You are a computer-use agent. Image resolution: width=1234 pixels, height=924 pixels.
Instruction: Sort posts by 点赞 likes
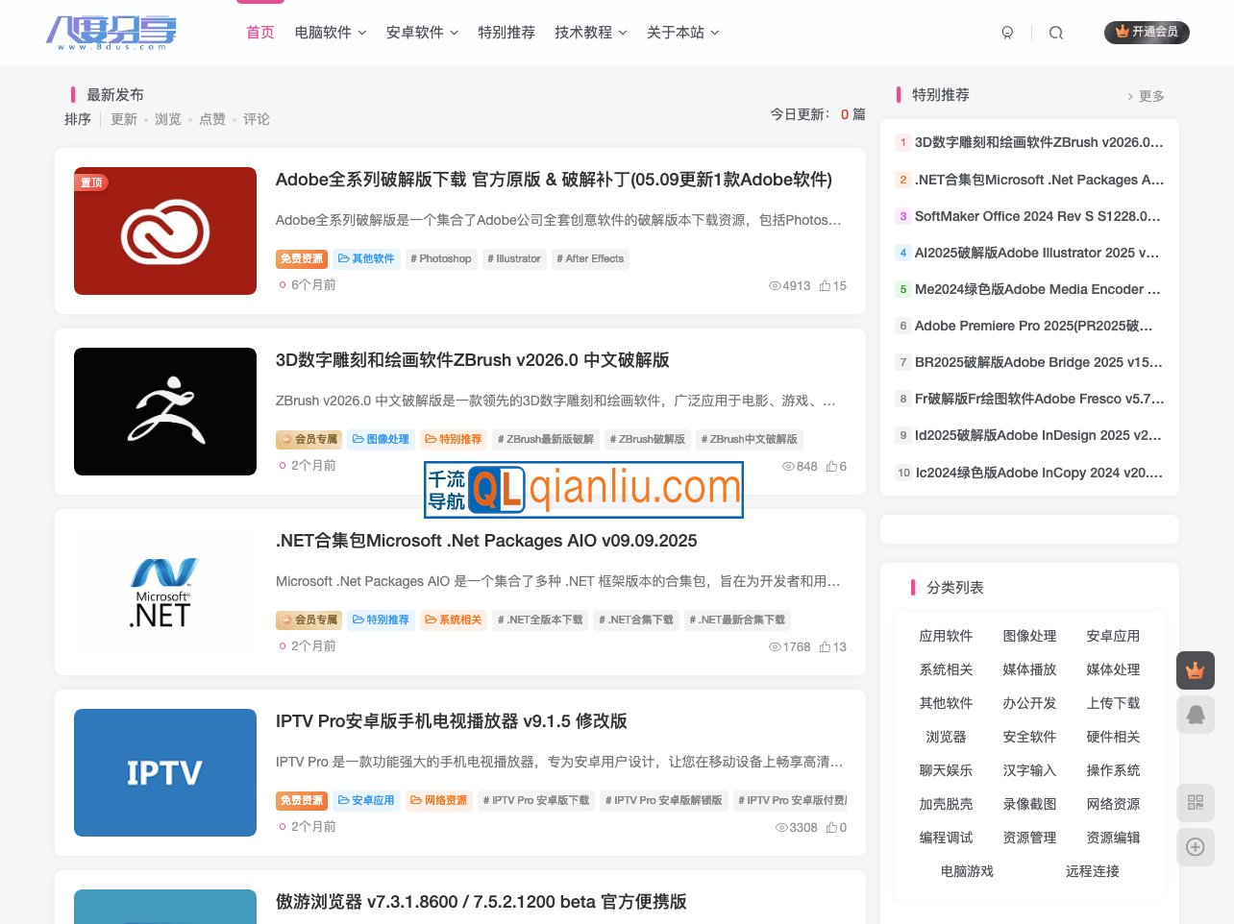coord(212,119)
